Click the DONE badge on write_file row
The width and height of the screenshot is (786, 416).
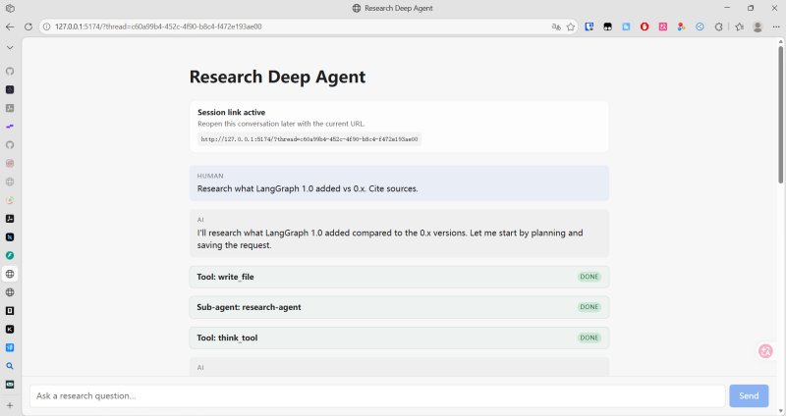pyautogui.click(x=589, y=277)
